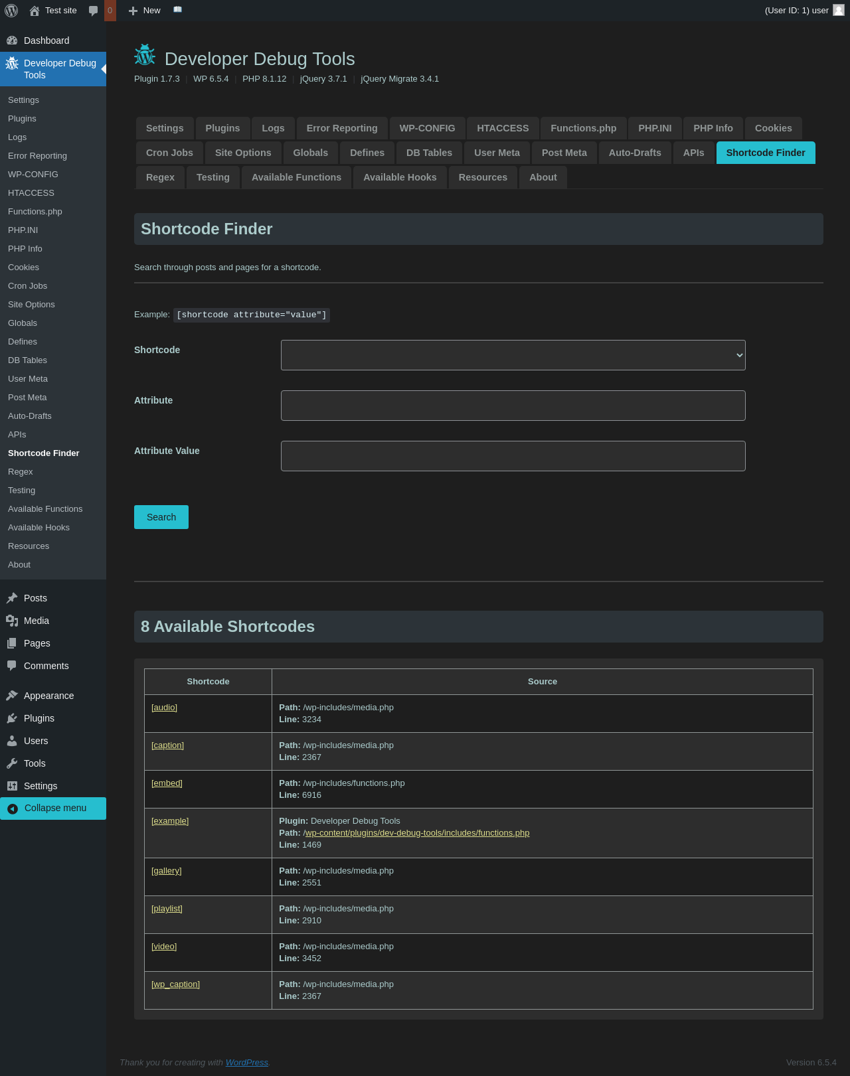Click the Media icon in sidebar
850x1076 pixels.
pyautogui.click(x=12, y=621)
